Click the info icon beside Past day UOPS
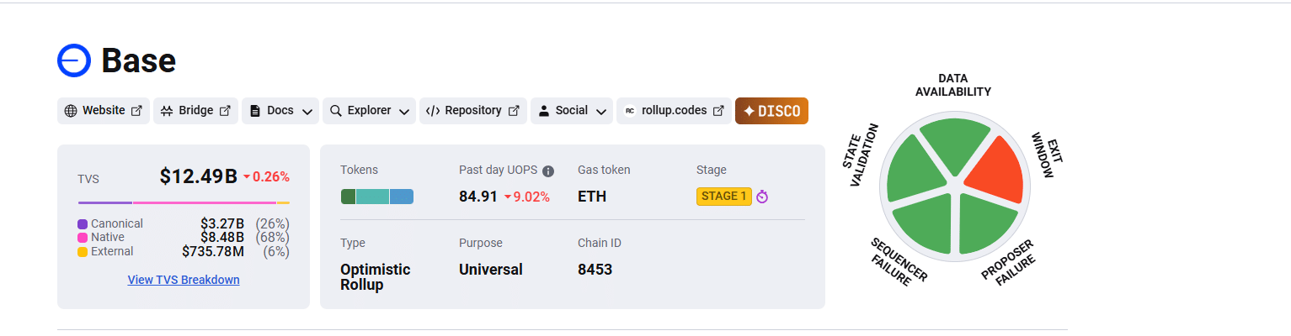1291x336 pixels. (x=548, y=171)
